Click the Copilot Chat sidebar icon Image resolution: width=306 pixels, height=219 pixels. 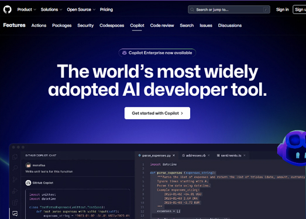15,213
